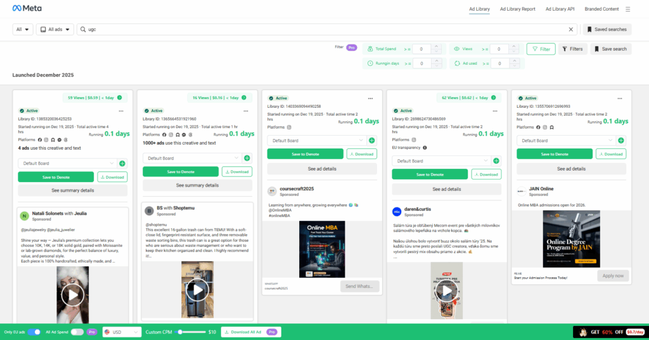
Task: Click Send WhatsApp button on coursecraft2025 ad
Action: pos(359,286)
